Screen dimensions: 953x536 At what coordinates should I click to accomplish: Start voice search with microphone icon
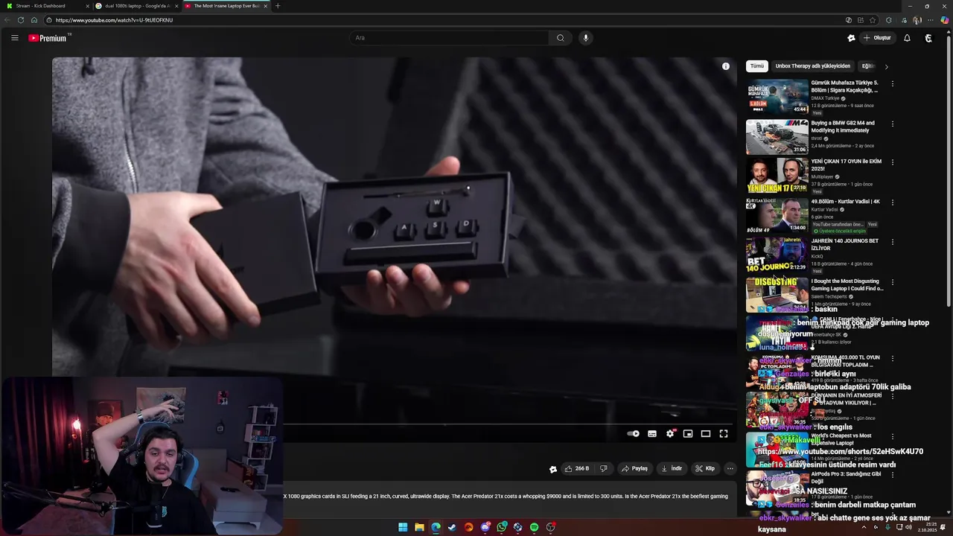(586, 38)
